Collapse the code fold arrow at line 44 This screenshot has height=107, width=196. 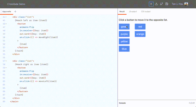point(6,17)
